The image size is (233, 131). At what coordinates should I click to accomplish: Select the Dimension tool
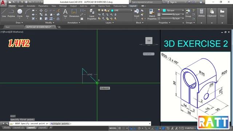(74, 13)
